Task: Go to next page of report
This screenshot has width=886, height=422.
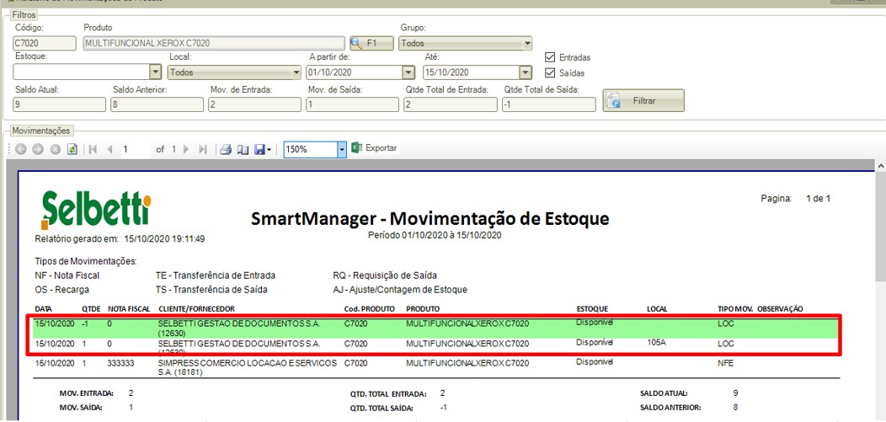Action: point(186,149)
